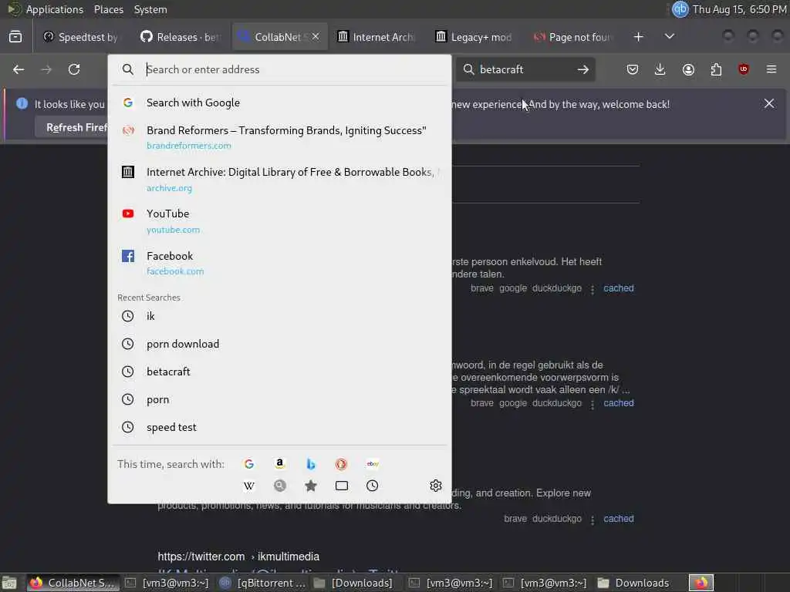Select Search with Google suggestion
Viewport: 790px width, 592px height.
pos(279,103)
